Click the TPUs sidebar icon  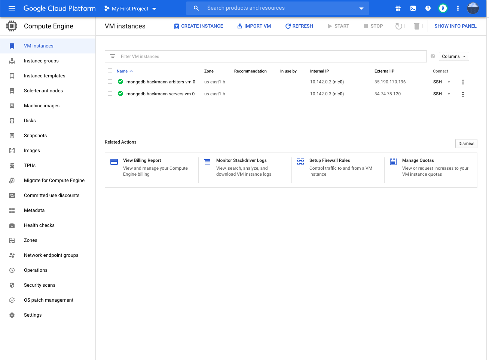[x=12, y=166]
